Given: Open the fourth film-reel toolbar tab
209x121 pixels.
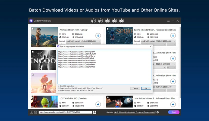Looking at the screenshot, I should [114, 21].
